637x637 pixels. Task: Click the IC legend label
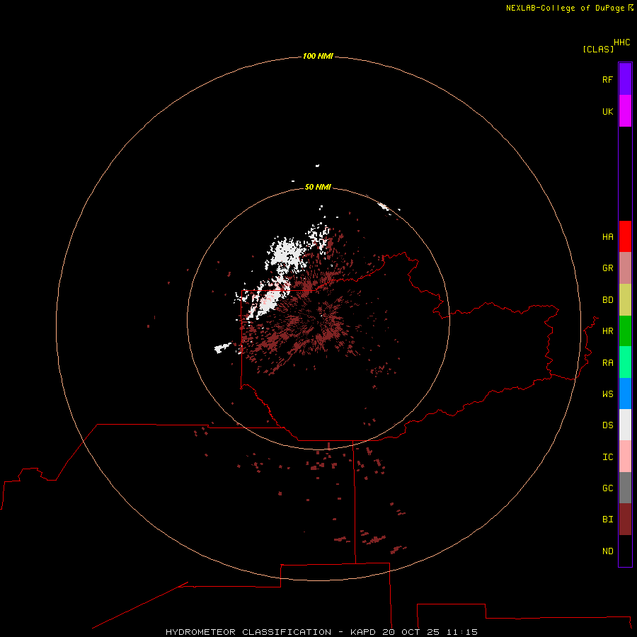[607, 457]
